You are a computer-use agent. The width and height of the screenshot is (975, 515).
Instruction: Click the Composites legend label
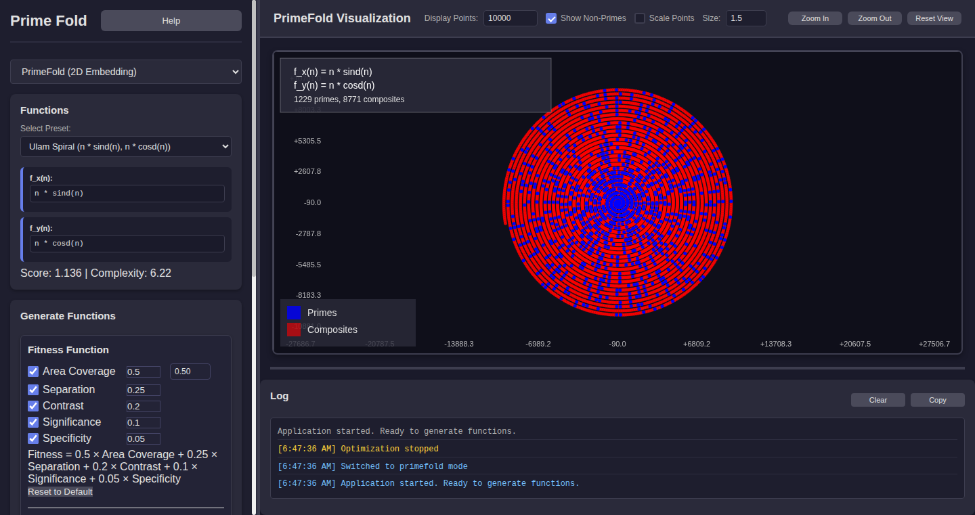[x=332, y=330]
